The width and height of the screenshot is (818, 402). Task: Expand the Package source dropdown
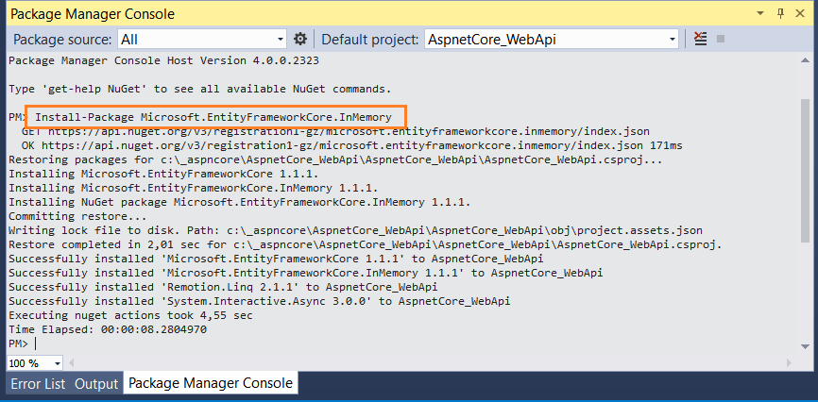point(280,39)
